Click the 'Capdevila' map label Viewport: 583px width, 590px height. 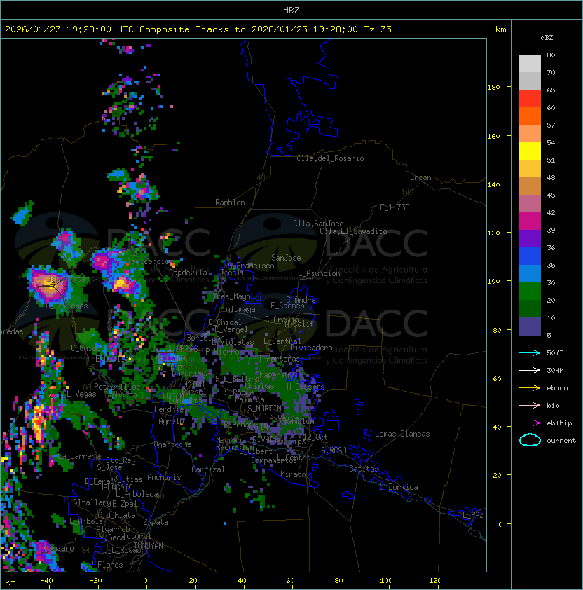point(188,273)
